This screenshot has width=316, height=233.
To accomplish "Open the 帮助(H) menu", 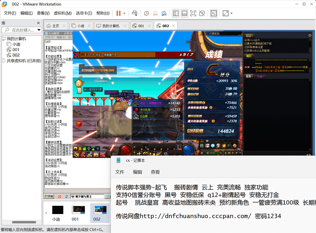I will coord(103,13).
